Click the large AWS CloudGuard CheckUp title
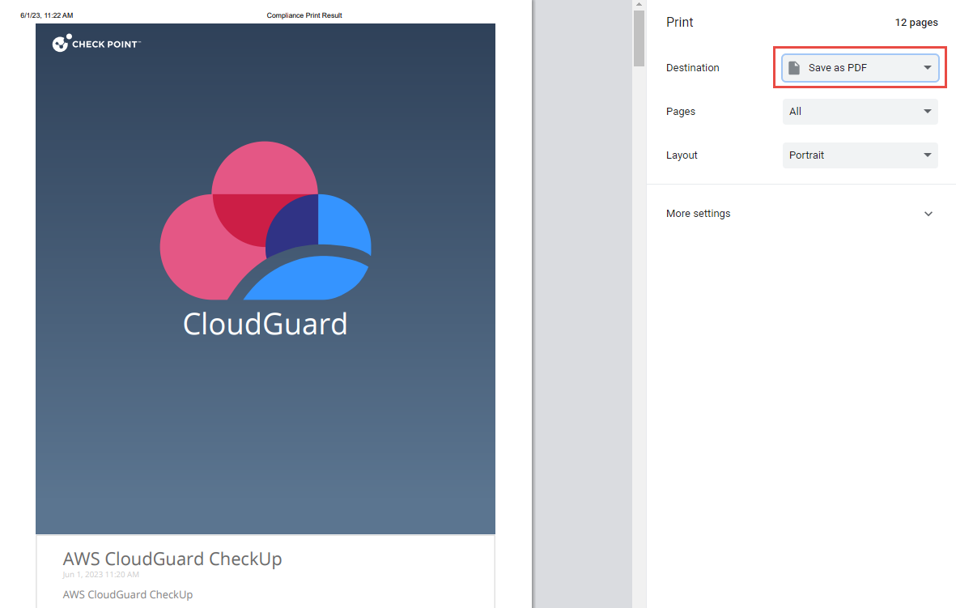The image size is (956, 608). (172, 559)
